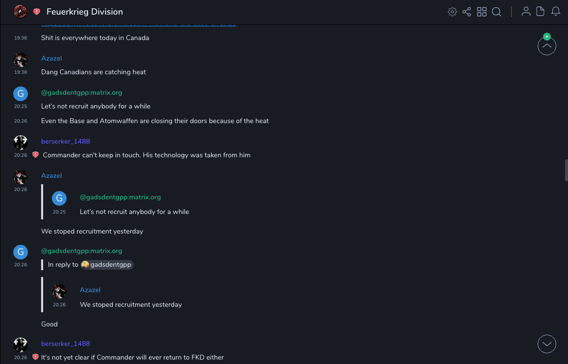Click the room avatar in the header

point(20,12)
